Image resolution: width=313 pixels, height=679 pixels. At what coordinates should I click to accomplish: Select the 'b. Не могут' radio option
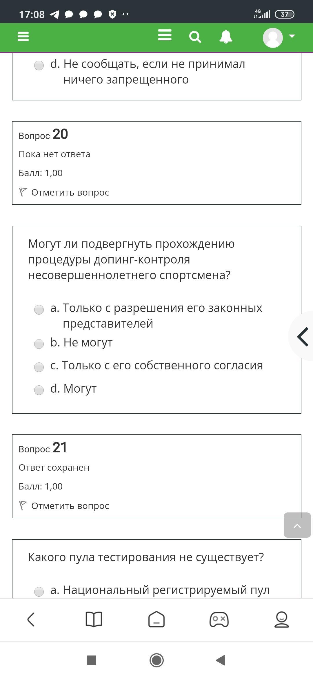tap(39, 344)
